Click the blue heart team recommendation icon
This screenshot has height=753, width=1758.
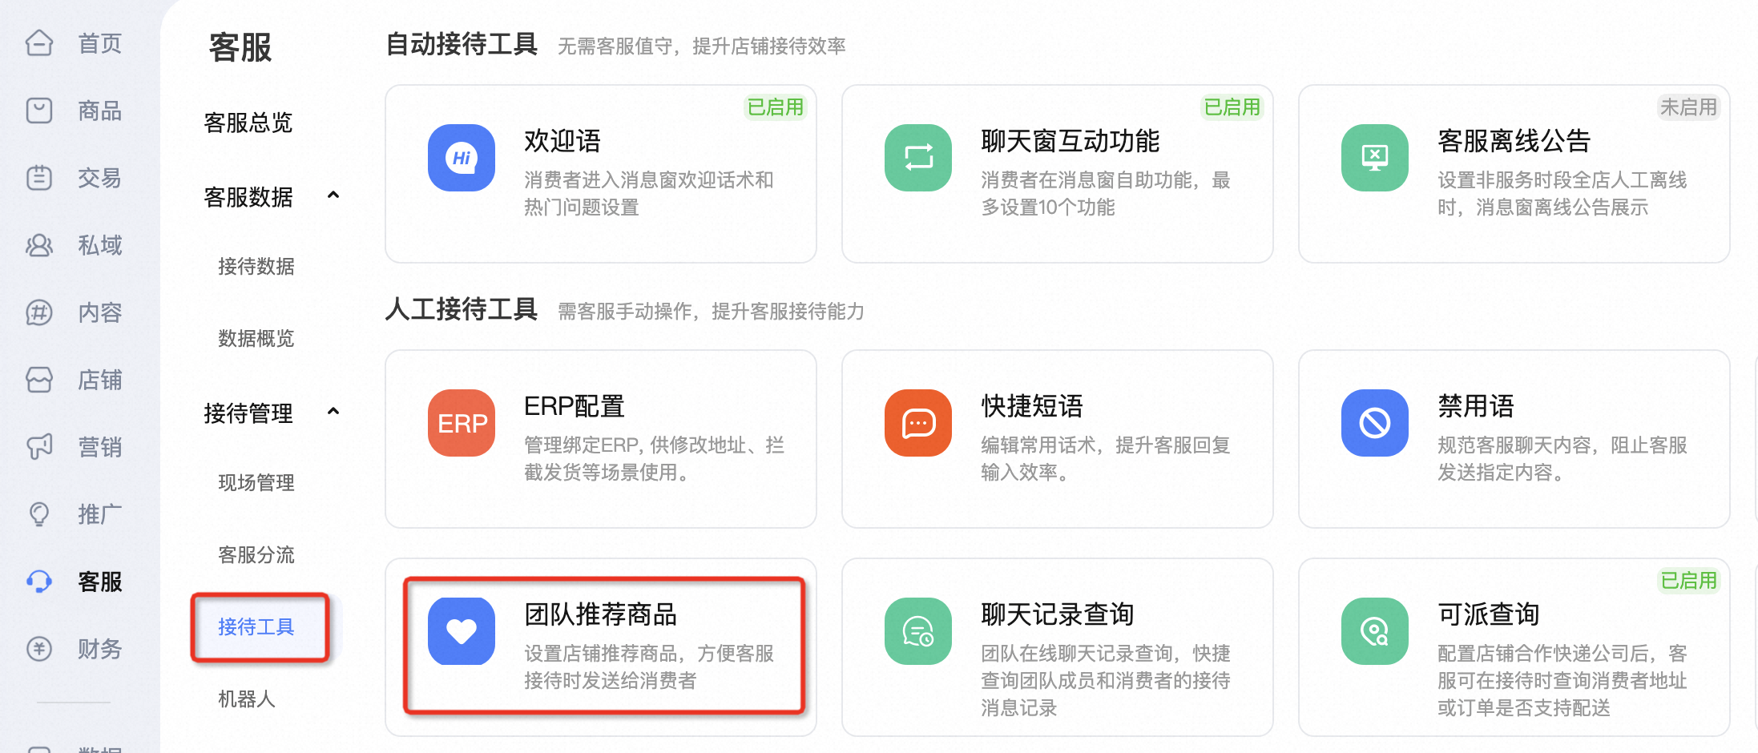(x=461, y=631)
